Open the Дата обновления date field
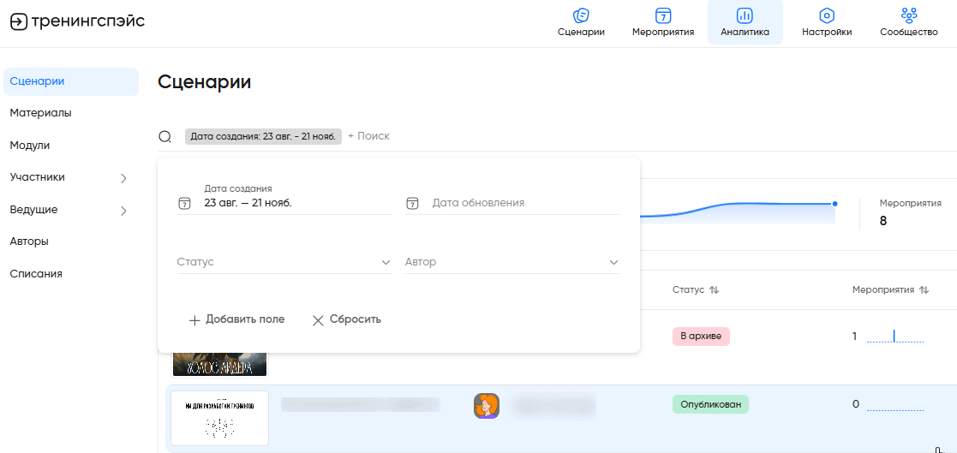Screen dimensions: 957x453 point(512,202)
